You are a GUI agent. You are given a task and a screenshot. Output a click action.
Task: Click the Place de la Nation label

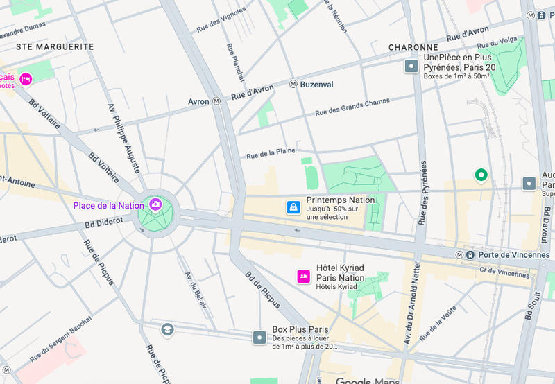coord(108,205)
